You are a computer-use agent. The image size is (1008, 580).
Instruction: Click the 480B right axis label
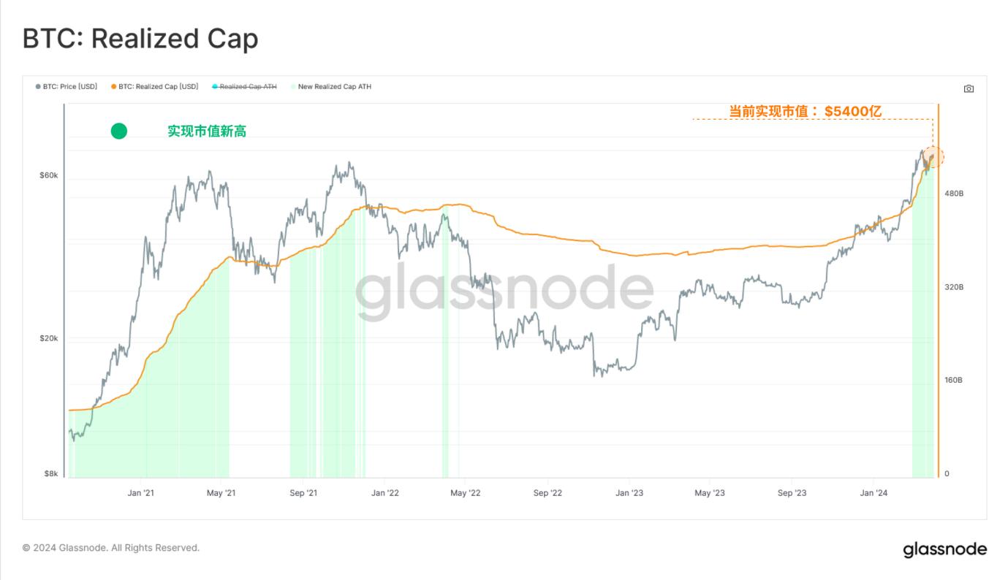[x=954, y=194]
